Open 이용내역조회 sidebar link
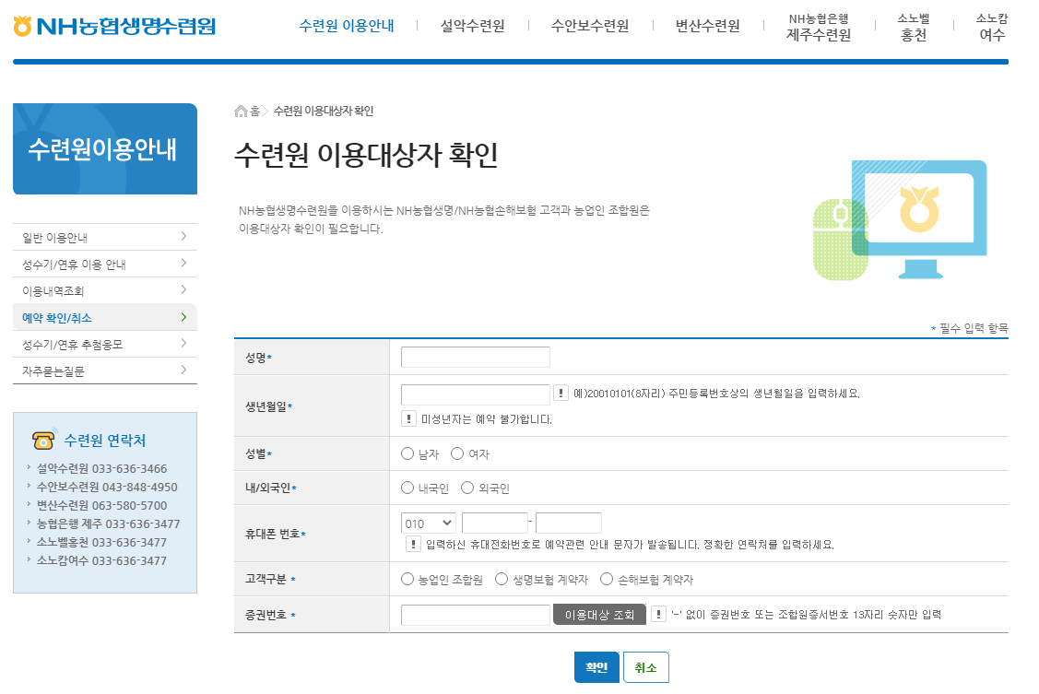Viewport: 1039px width, 694px height. click(x=53, y=291)
